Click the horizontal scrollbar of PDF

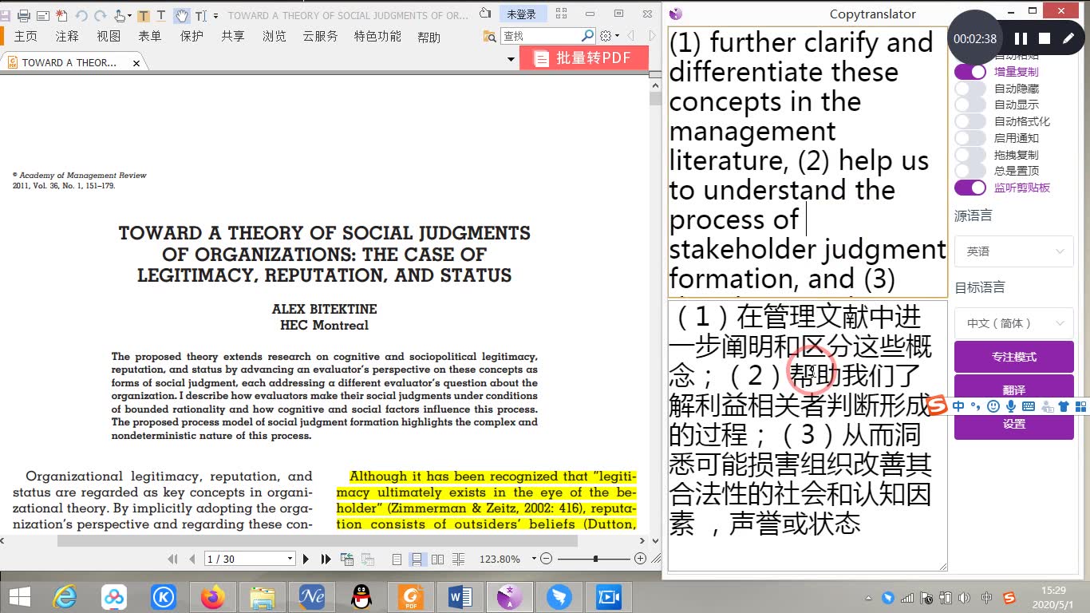(x=318, y=541)
